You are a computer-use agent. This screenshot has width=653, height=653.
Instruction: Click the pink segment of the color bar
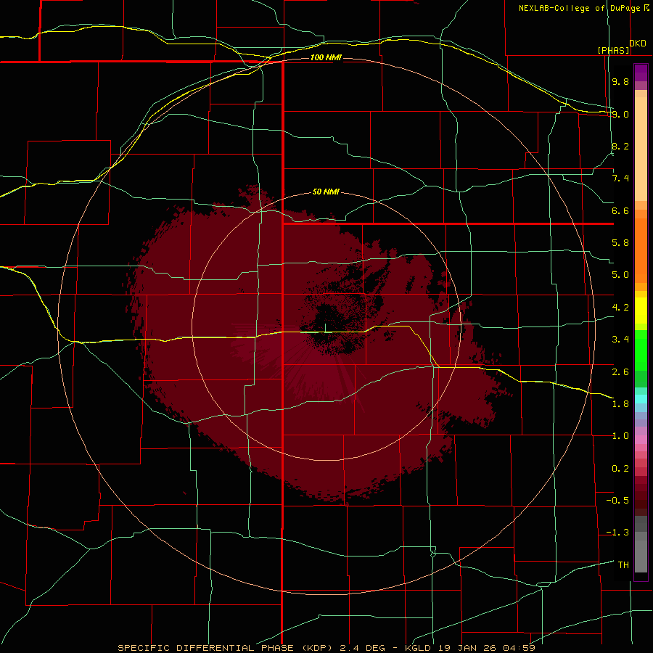pyautogui.click(x=641, y=440)
